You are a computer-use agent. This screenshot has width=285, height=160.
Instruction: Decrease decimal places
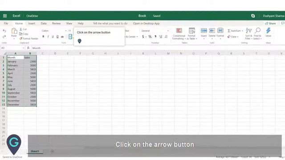coord(166,36)
